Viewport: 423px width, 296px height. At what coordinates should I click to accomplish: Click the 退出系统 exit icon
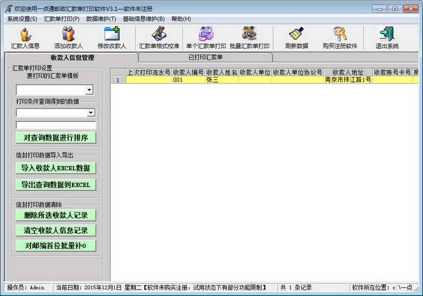click(x=387, y=38)
